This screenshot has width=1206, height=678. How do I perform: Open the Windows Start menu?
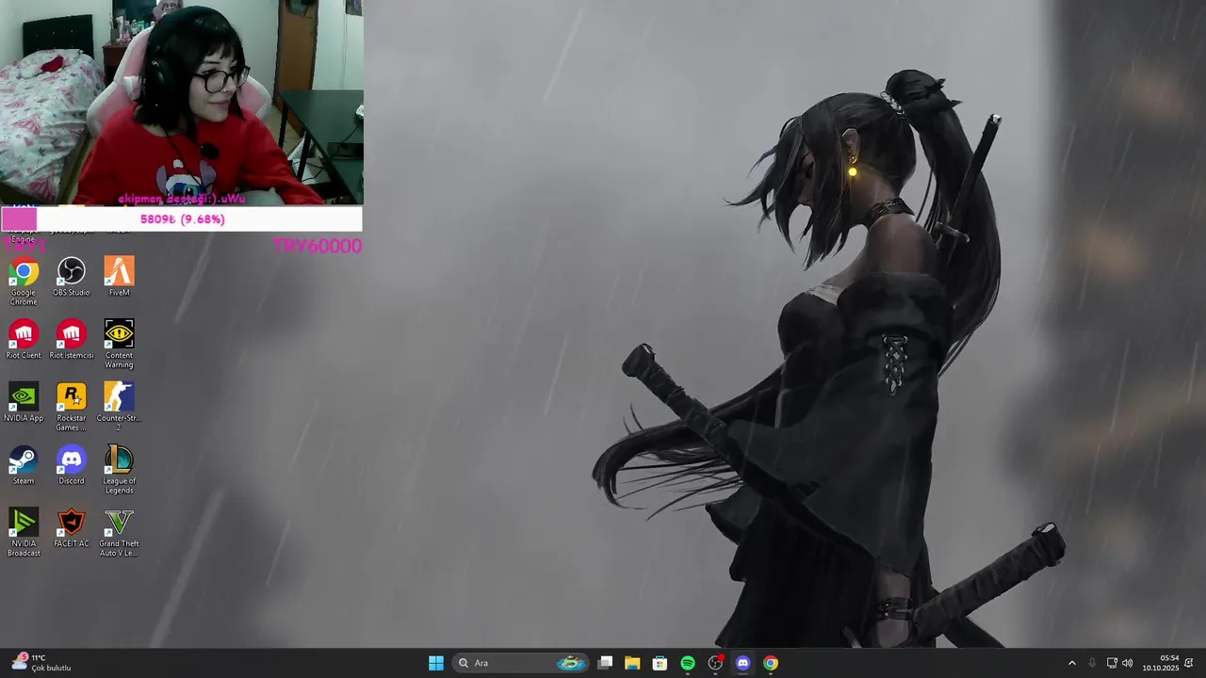click(x=436, y=663)
